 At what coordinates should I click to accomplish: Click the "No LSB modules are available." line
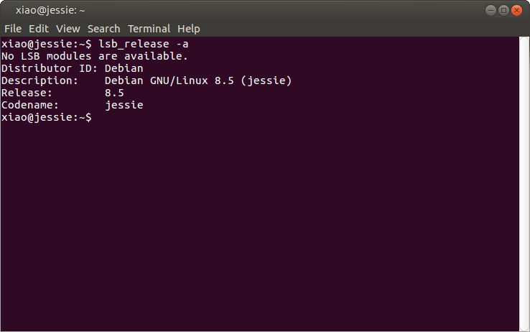[x=95, y=56]
